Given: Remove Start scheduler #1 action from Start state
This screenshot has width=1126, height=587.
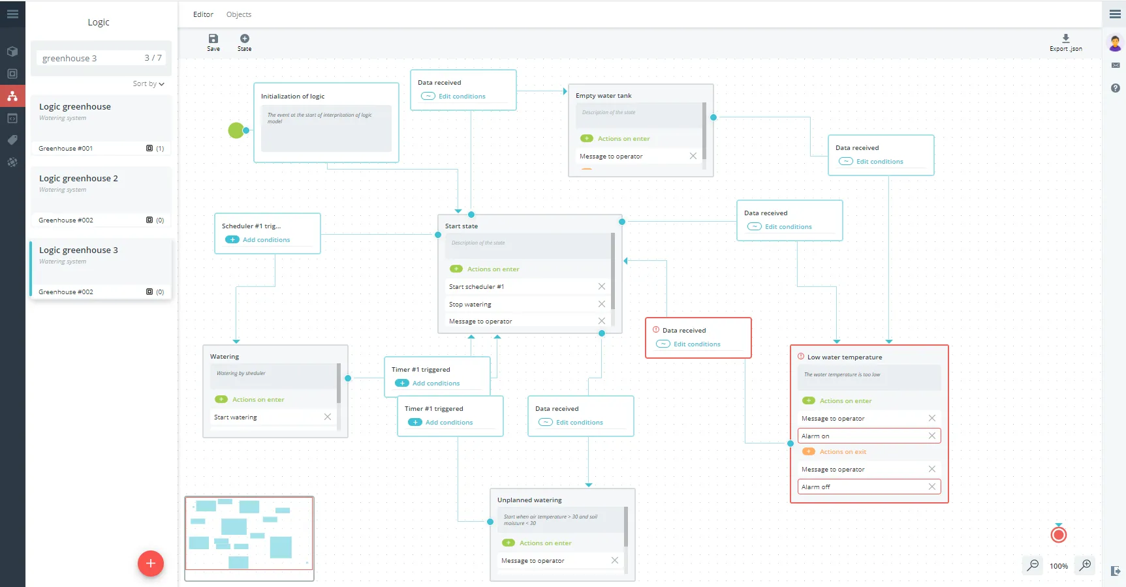Looking at the screenshot, I should pos(602,286).
